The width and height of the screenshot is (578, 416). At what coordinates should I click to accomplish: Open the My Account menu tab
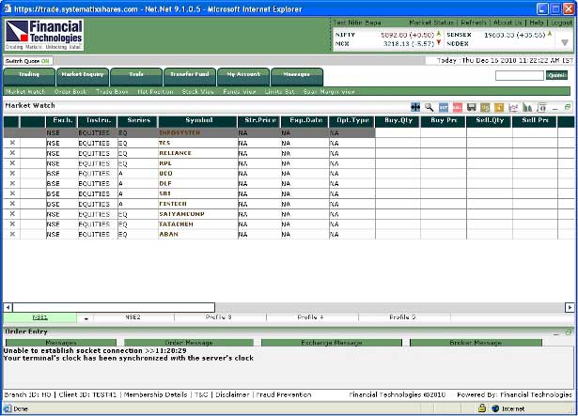tap(243, 77)
